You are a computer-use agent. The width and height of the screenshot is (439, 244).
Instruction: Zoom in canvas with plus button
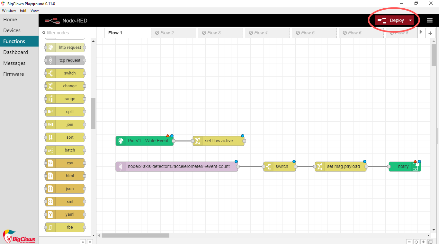(x=423, y=242)
